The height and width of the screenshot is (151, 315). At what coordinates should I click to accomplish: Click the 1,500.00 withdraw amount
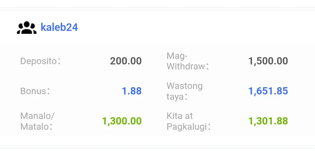pos(268,61)
